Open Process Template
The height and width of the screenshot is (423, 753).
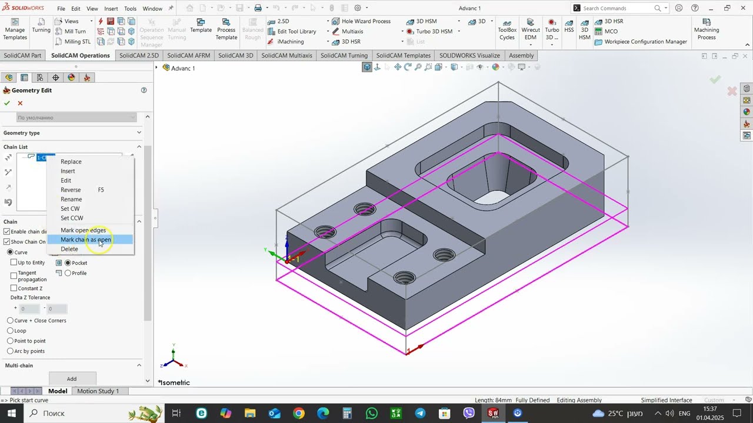click(226, 29)
